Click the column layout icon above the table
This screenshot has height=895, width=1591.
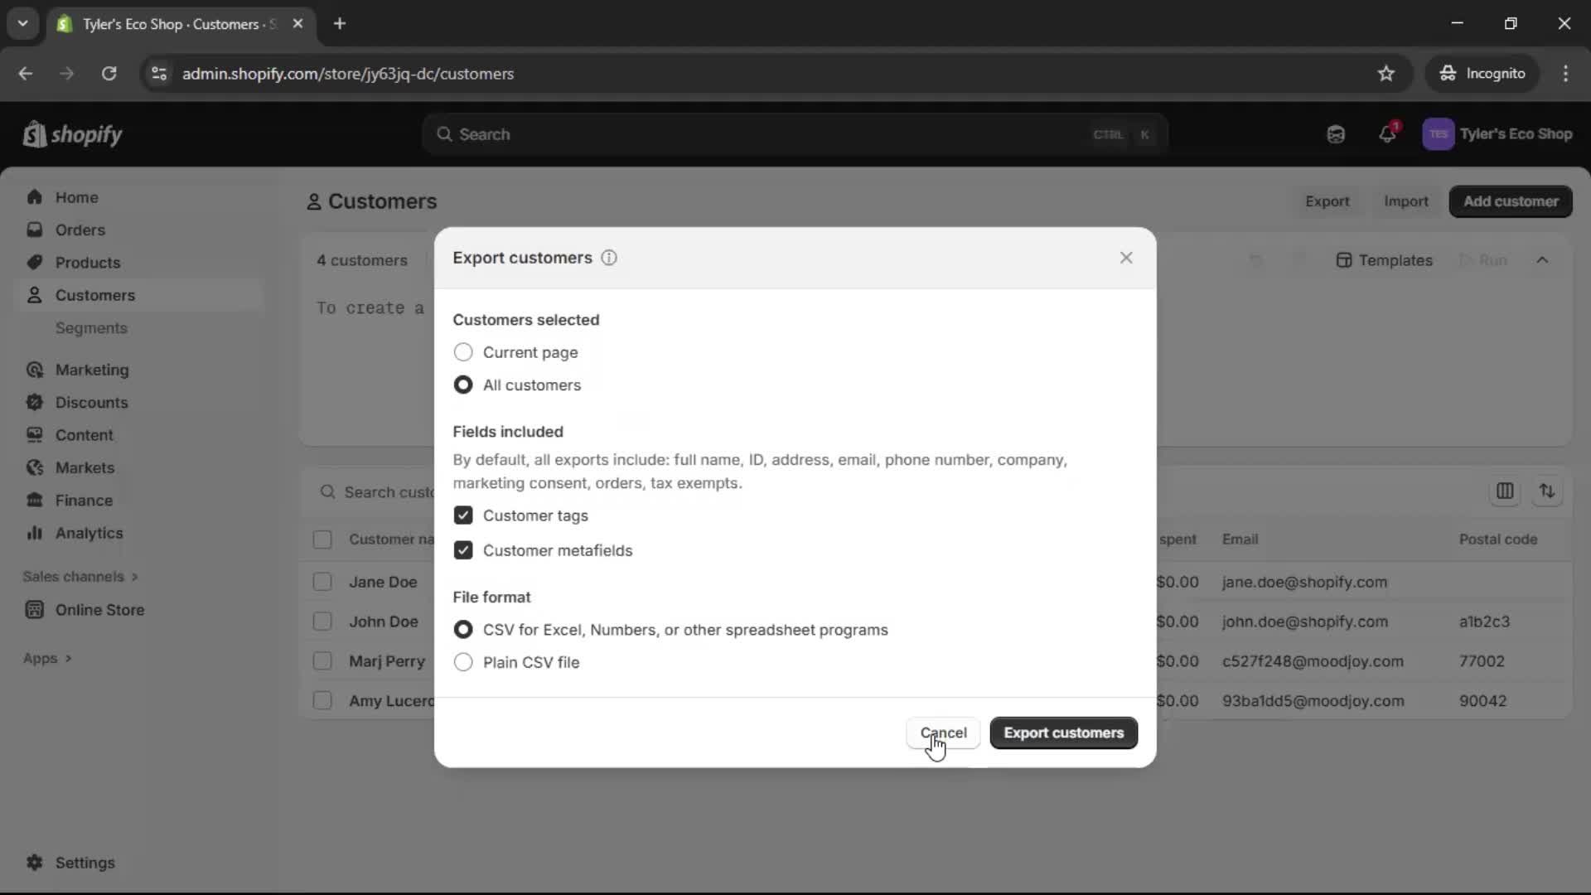click(1506, 491)
